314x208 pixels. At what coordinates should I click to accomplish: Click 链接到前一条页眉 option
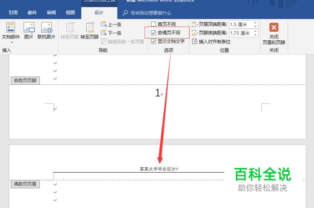click(x=123, y=41)
